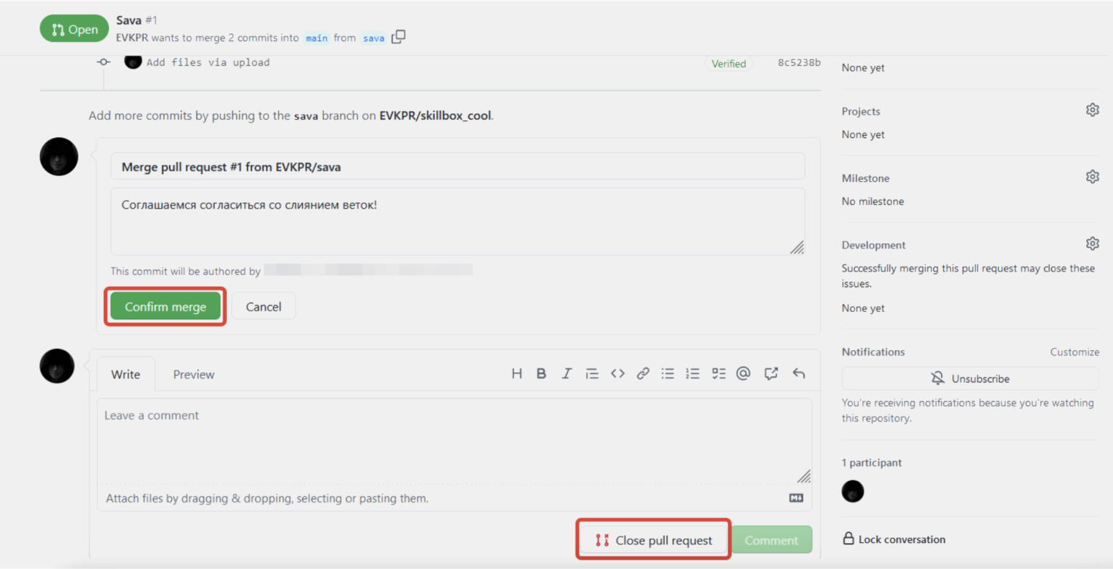Insert code formatting in comment

[x=617, y=373]
